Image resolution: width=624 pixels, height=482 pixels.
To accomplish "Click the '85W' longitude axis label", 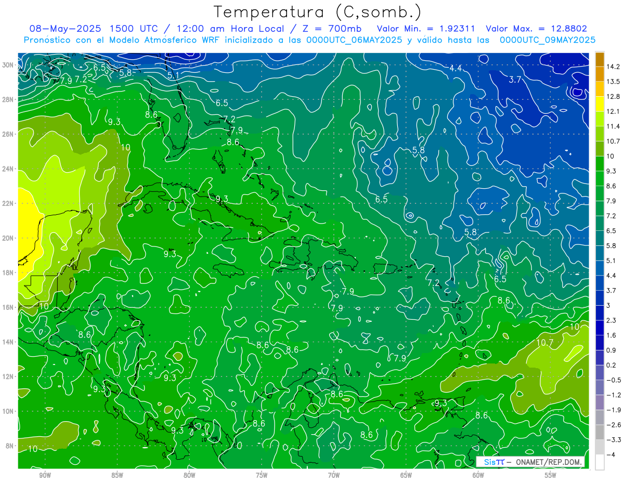I will coord(117,475).
